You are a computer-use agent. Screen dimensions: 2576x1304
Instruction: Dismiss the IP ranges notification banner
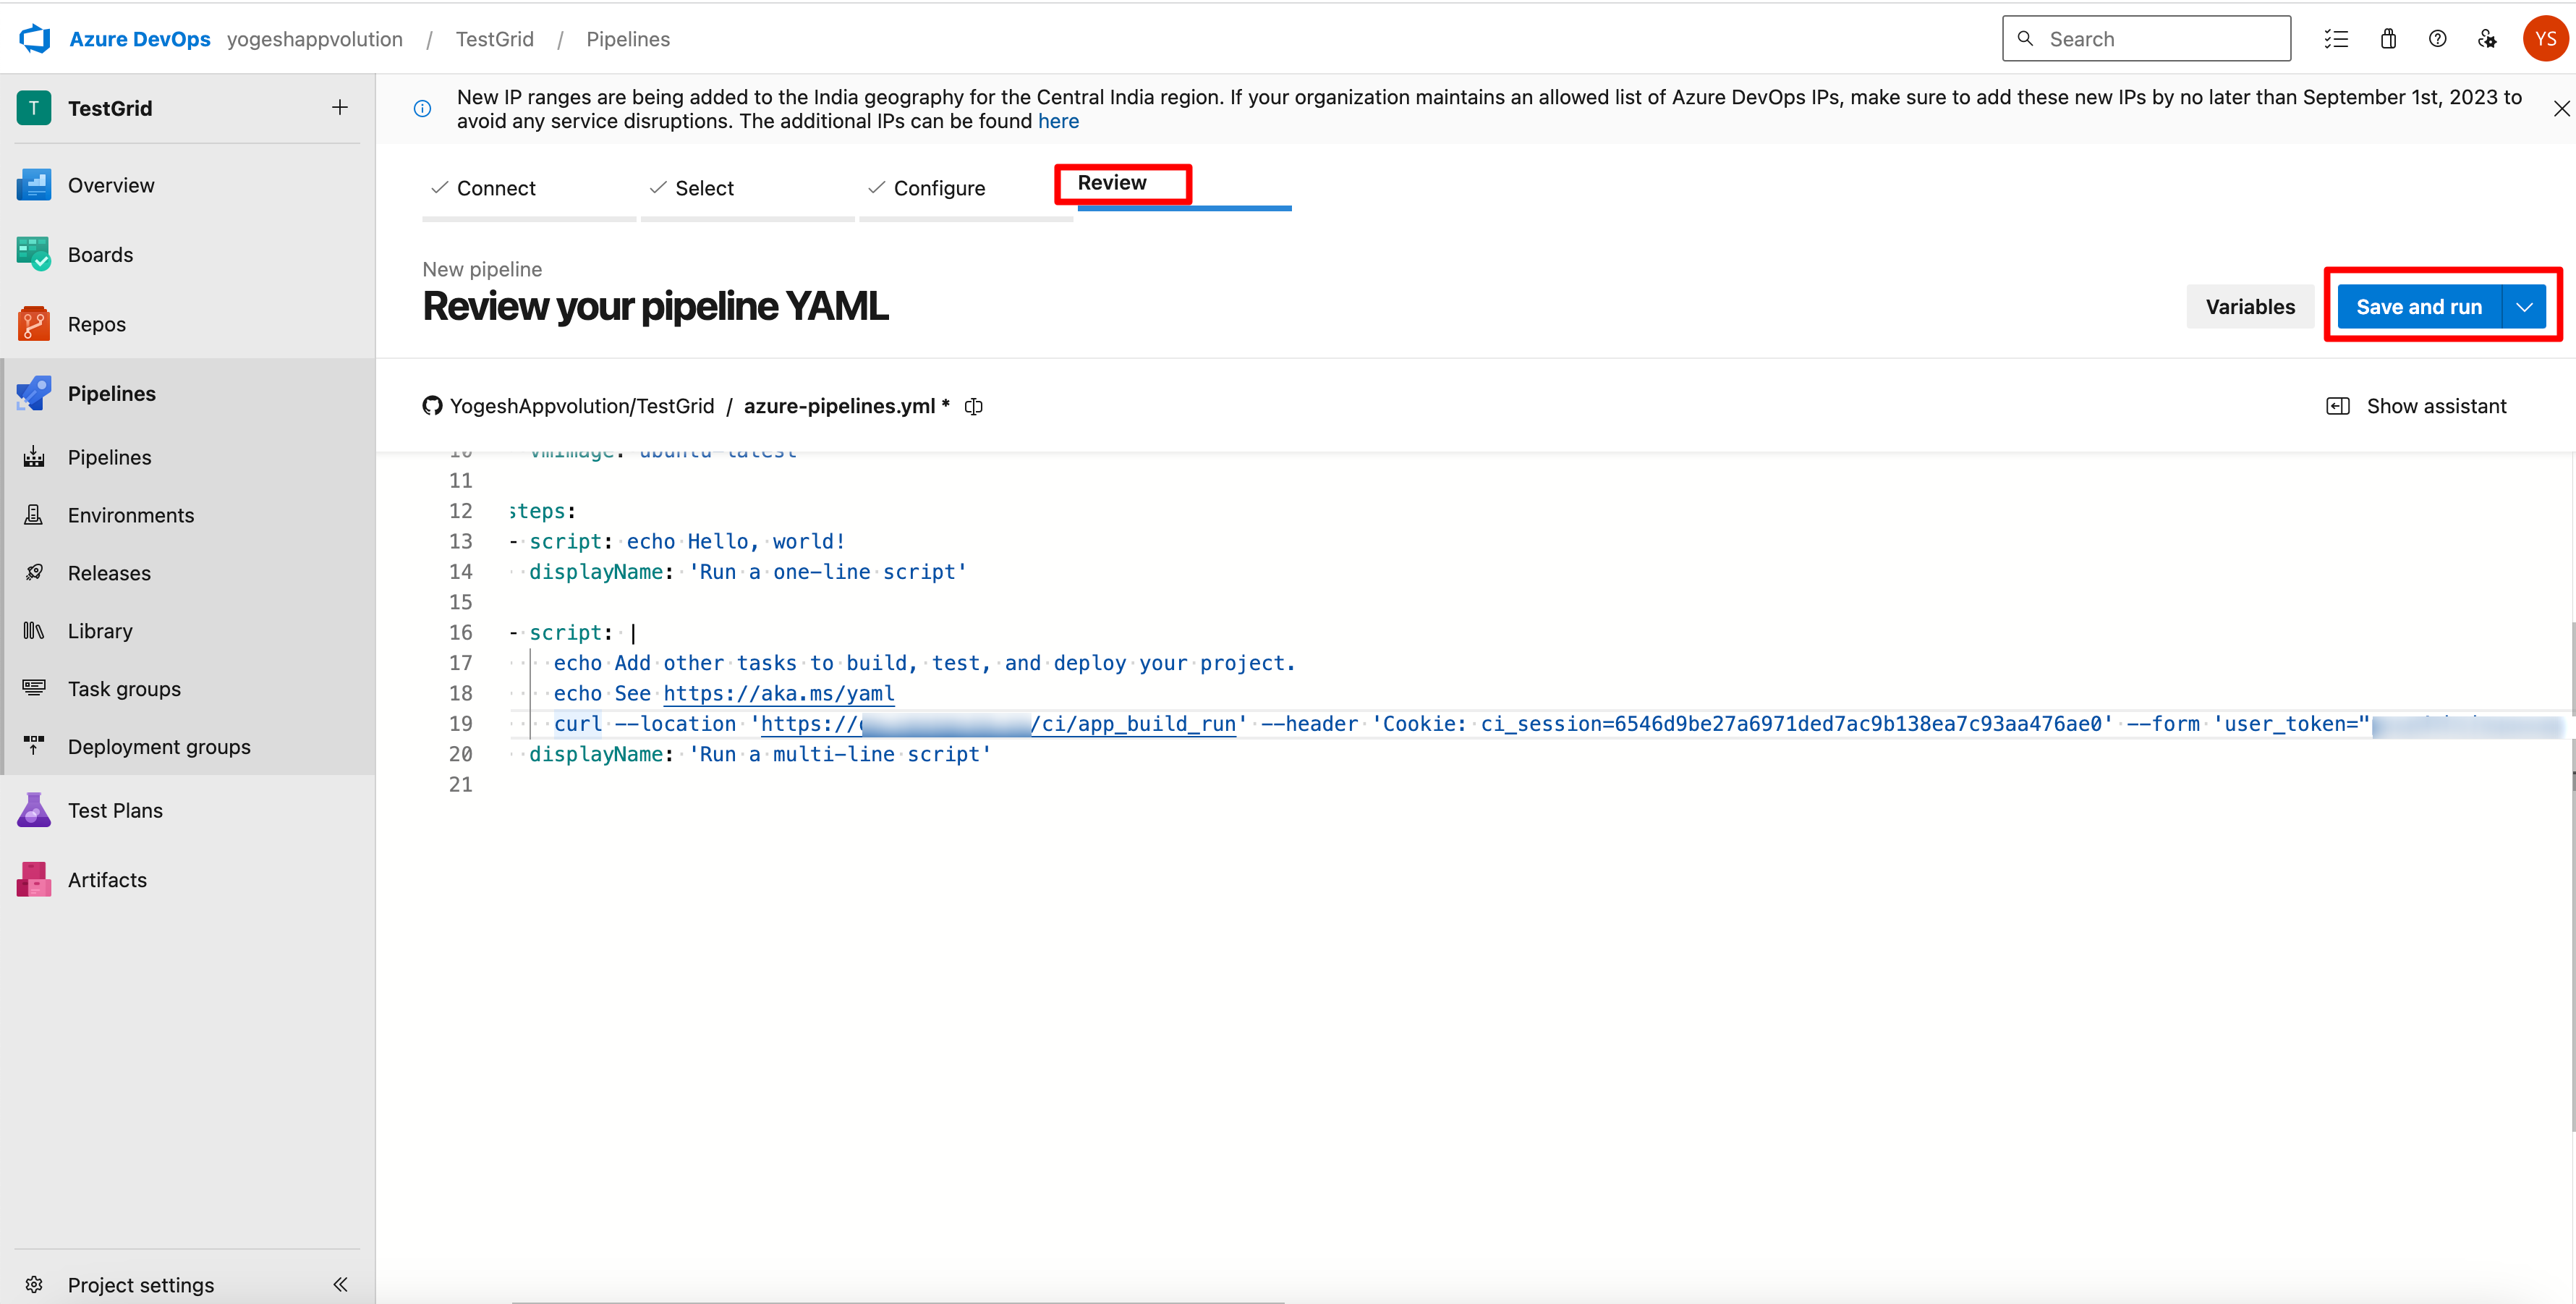coord(2561,108)
